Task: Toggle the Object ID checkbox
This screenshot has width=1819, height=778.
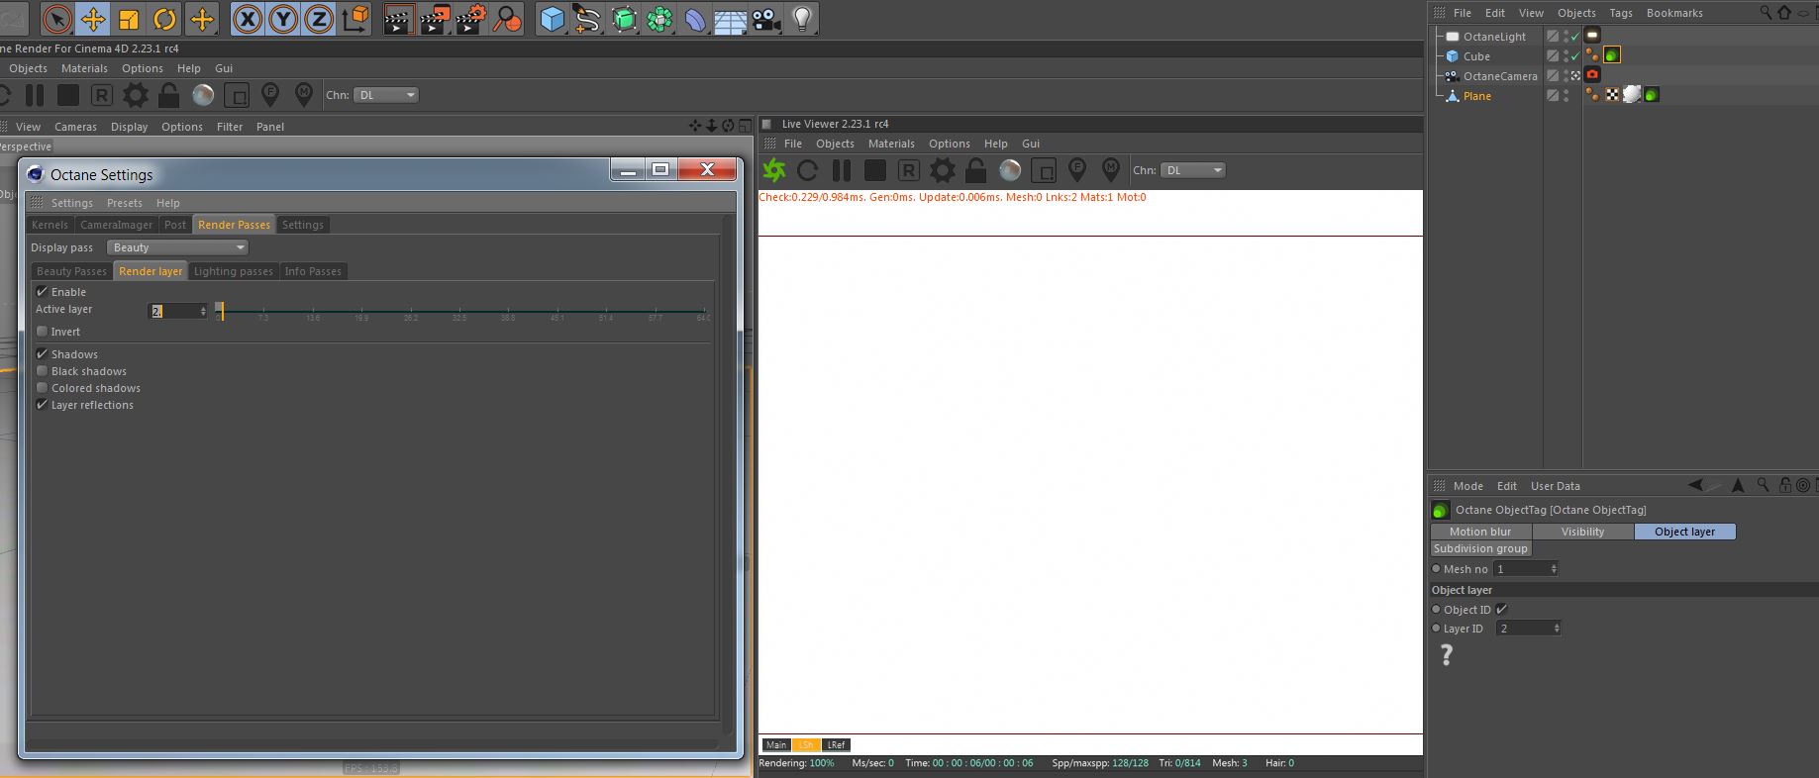Action: [1501, 610]
